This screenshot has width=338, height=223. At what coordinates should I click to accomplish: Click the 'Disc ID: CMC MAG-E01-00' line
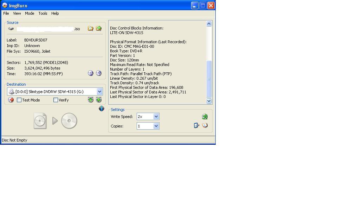coord(132,46)
